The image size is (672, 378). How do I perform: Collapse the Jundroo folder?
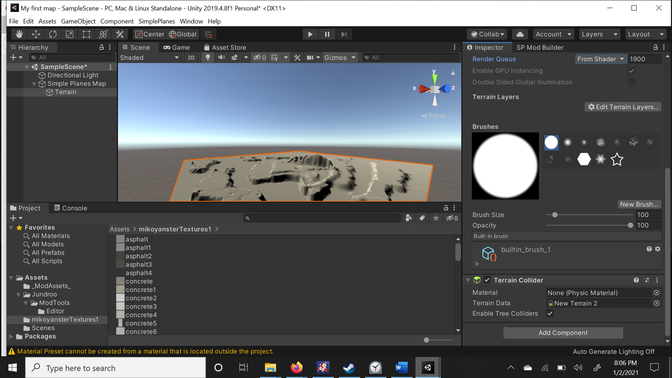[18, 295]
